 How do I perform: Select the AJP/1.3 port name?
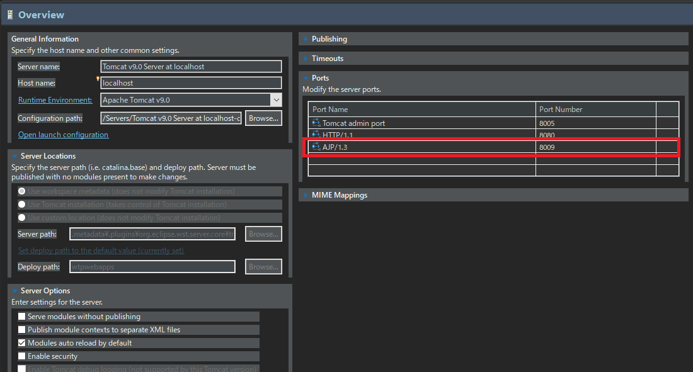[335, 147]
